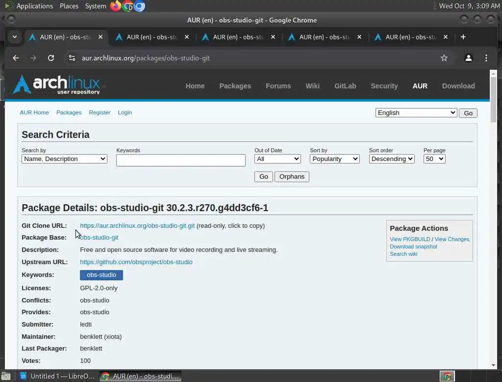The height and width of the screenshot is (382, 502).
Task: Open the Login link
Action: 125,112
